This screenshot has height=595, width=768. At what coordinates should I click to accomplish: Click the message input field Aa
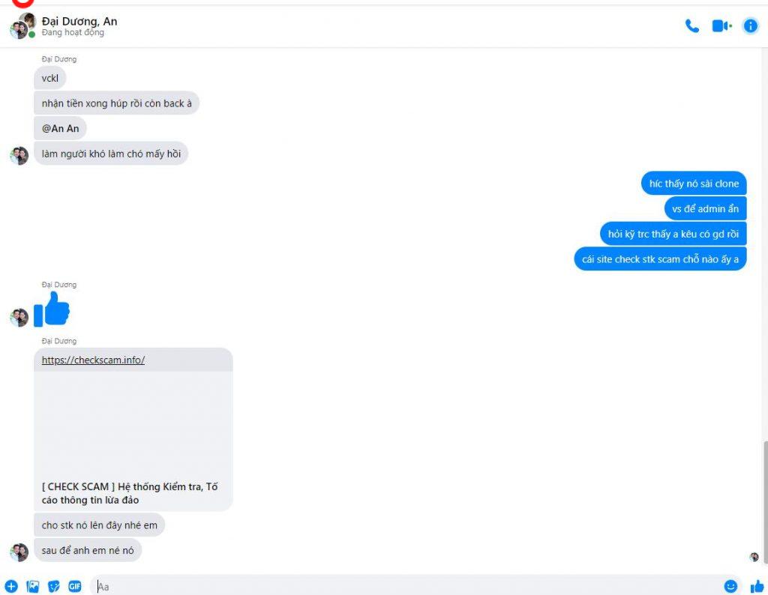406,586
